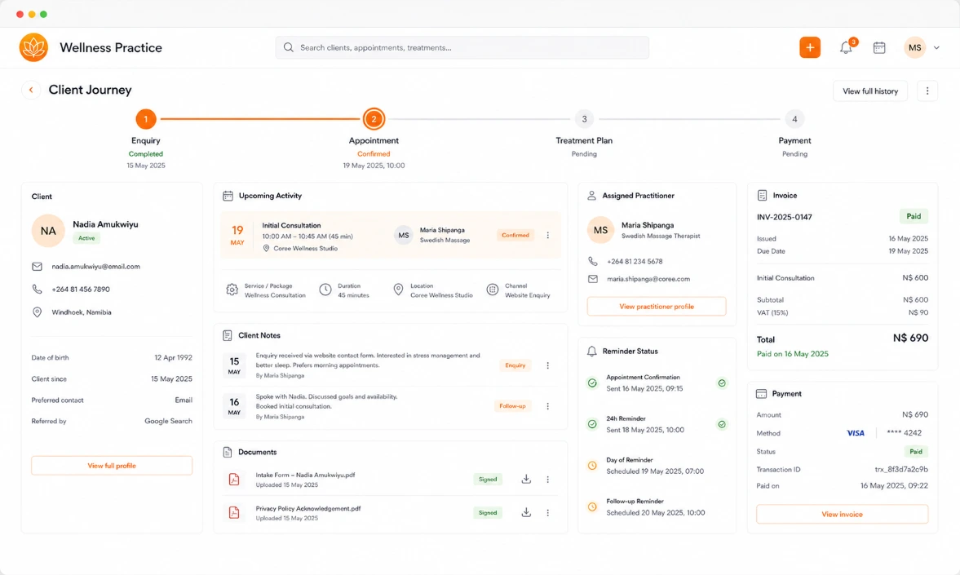Open options for the 16 May follow-up note
This screenshot has width=960, height=575.
[548, 406]
